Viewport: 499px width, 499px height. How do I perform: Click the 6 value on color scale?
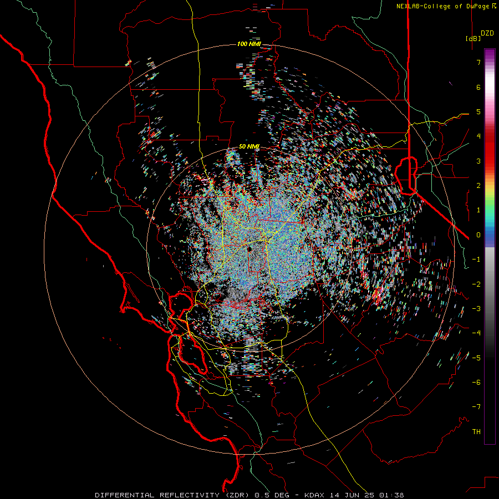[478, 87]
